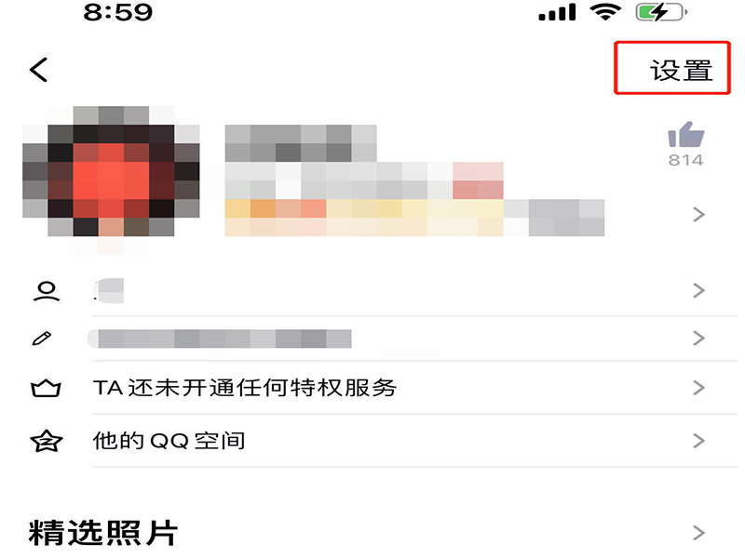This screenshot has height=558, width=745.
Task: Open the pixelated profile avatar
Action: click(x=111, y=180)
